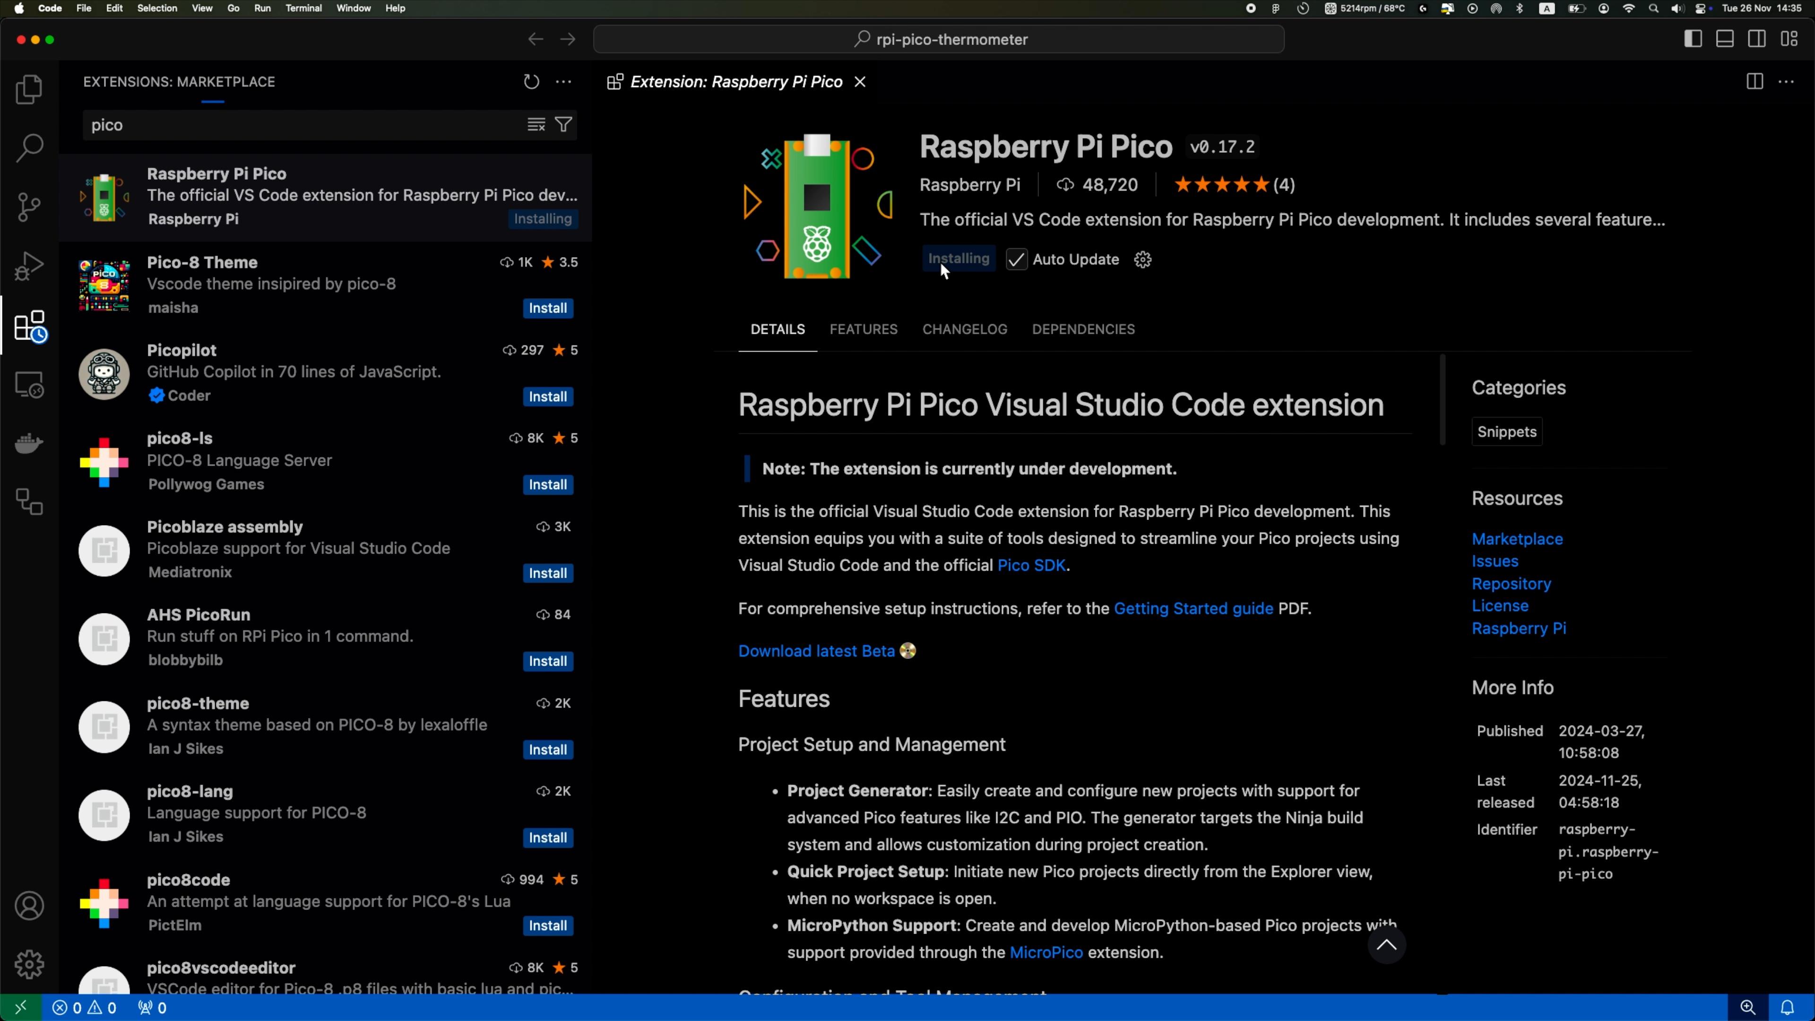The width and height of the screenshot is (1815, 1021).
Task: Toggle bottom panel layout button
Action: coord(1725,39)
